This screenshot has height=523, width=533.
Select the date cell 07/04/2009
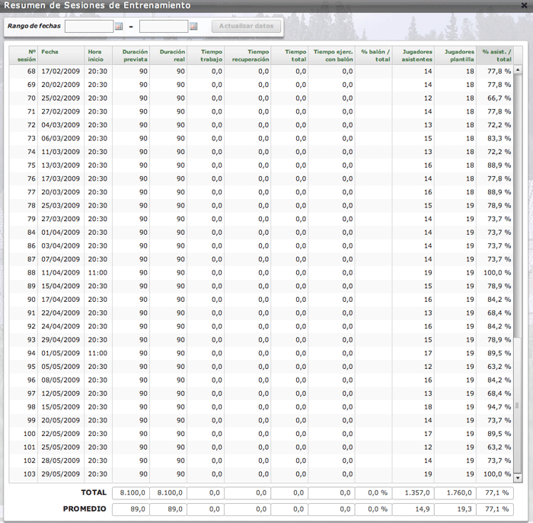tap(60, 259)
